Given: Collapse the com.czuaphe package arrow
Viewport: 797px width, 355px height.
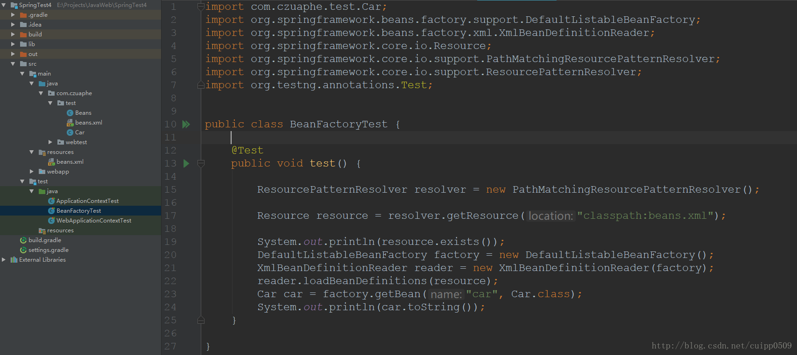Looking at the screenshot, I should [41, 93].
